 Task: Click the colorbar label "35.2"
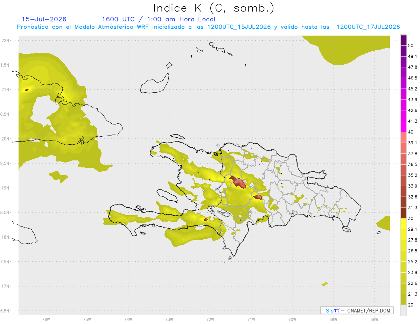click(x=413, y=175)
